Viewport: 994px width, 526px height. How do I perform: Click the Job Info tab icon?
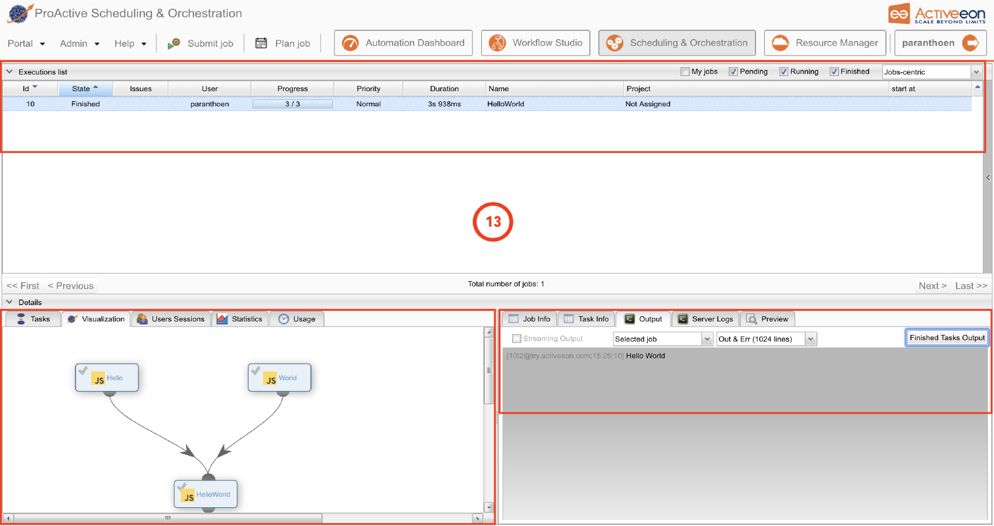coord(513,319)
